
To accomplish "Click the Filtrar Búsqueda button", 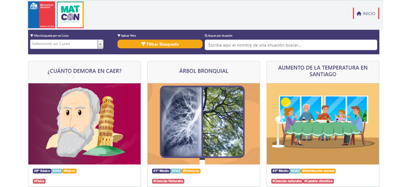I will point(160,44).
